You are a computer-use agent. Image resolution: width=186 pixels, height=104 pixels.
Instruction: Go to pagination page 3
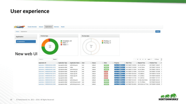pos(140,59)
